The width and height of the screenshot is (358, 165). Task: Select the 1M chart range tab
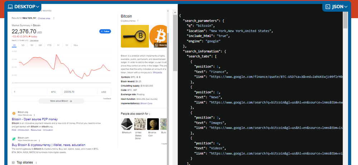point(32,45)
